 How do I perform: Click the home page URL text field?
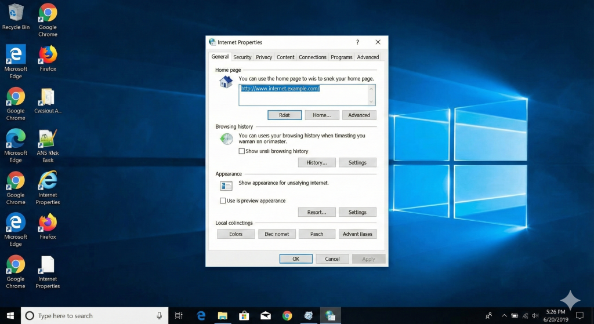(303, 94)
